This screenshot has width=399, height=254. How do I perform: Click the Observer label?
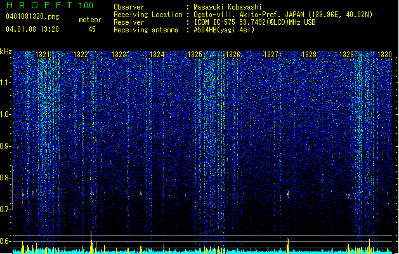tap(129, 7)
